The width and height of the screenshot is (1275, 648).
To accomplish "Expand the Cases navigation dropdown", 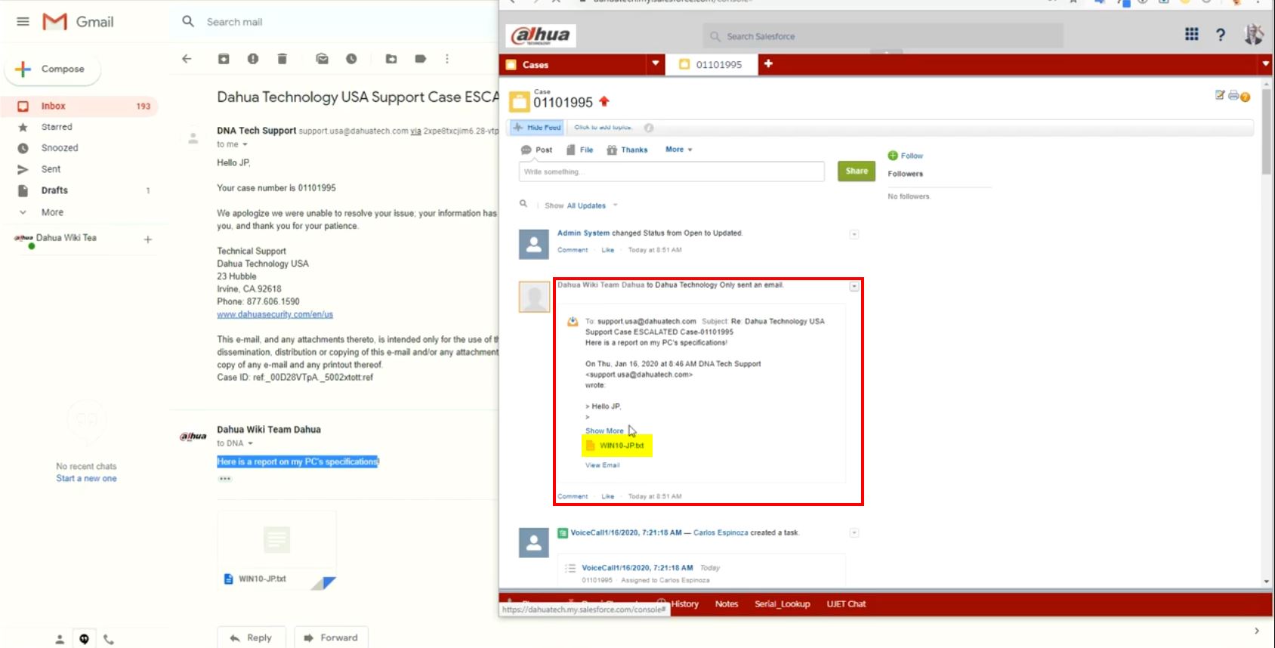I will (x=656, y=63).
